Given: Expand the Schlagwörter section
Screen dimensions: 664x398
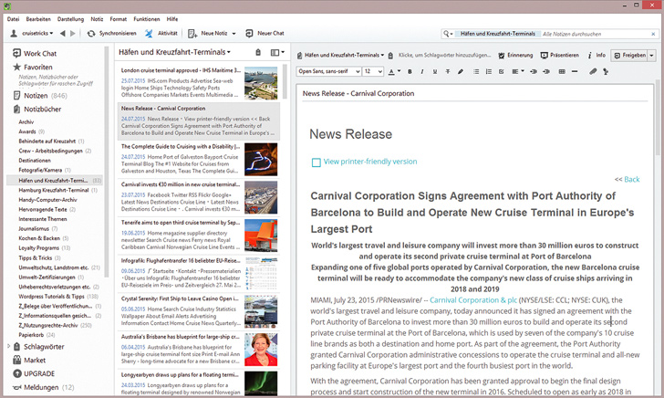Looking at the screenshot, I should (x=8, y=346).
